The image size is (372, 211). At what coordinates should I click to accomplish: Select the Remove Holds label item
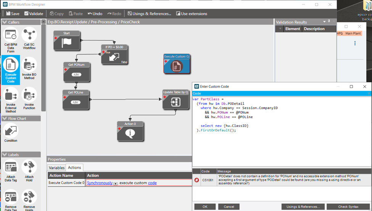tap(29, 200)
